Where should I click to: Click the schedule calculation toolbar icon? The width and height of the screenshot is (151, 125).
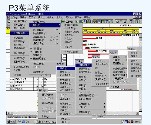click(111, 21)
